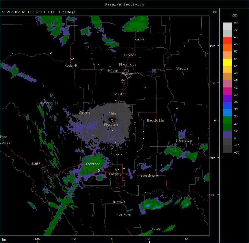Click the Olds town label

click(x=112, y=114)
